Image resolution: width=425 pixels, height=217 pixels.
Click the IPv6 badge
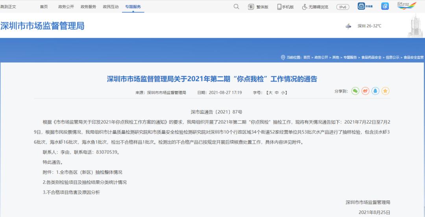[x=342, y=7]
